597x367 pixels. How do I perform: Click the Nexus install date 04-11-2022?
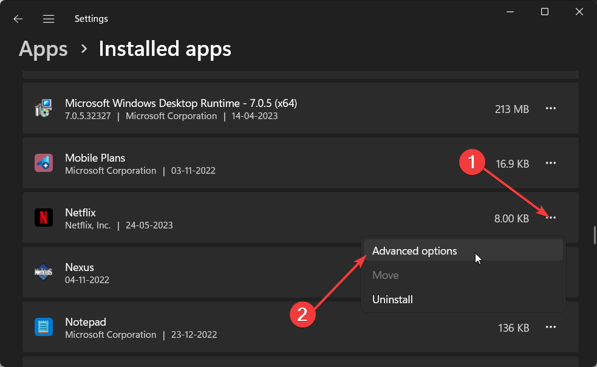click(x=87, y=280)
